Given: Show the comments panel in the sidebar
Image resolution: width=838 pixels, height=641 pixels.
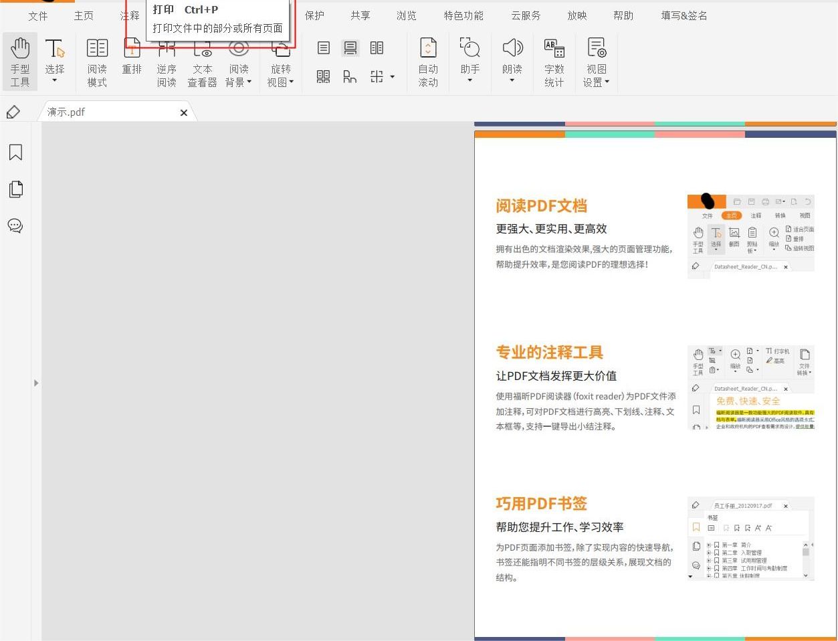Looking at the screenshot, I should [x=15, y=225].
